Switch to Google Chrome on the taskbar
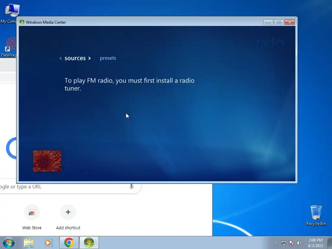Screen dimensions: 332x249 tap(69, 243)
